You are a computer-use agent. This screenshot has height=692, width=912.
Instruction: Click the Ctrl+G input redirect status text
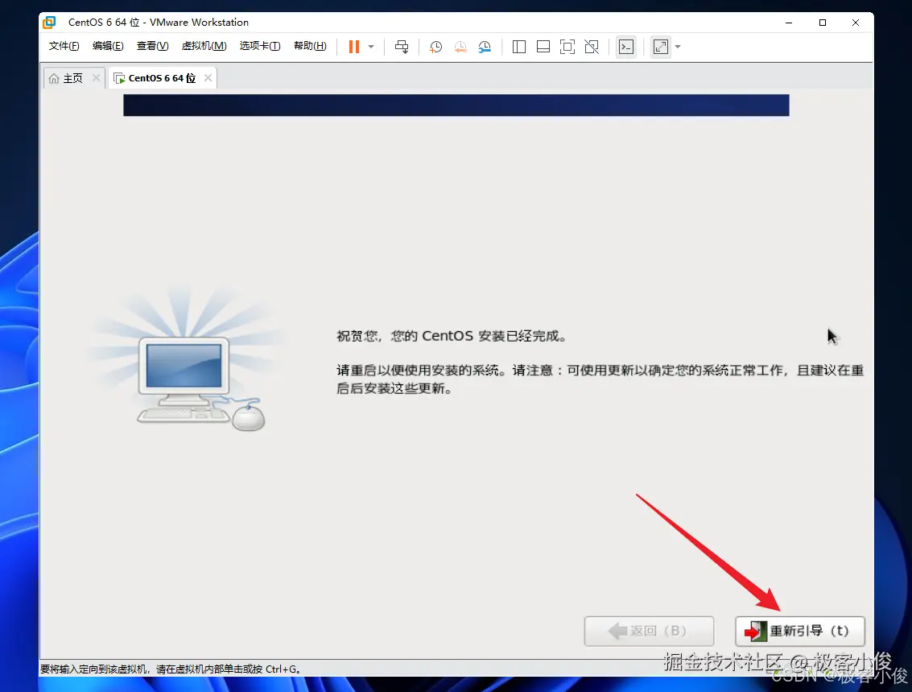[171, 669]
